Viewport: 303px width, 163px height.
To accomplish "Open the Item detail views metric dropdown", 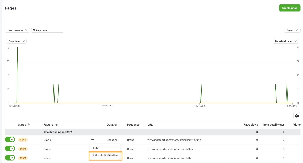I will 286,41.
